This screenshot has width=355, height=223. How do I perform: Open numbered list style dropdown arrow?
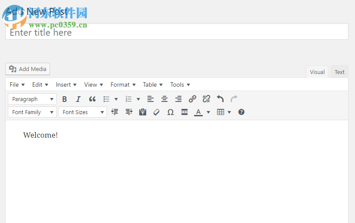(x=138, y=99)
